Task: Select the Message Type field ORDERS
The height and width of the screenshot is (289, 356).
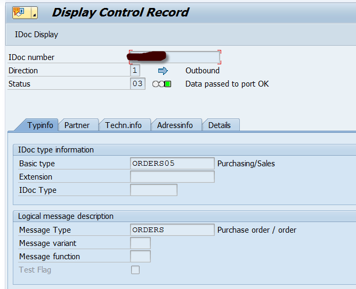Action: pos(172,230)
